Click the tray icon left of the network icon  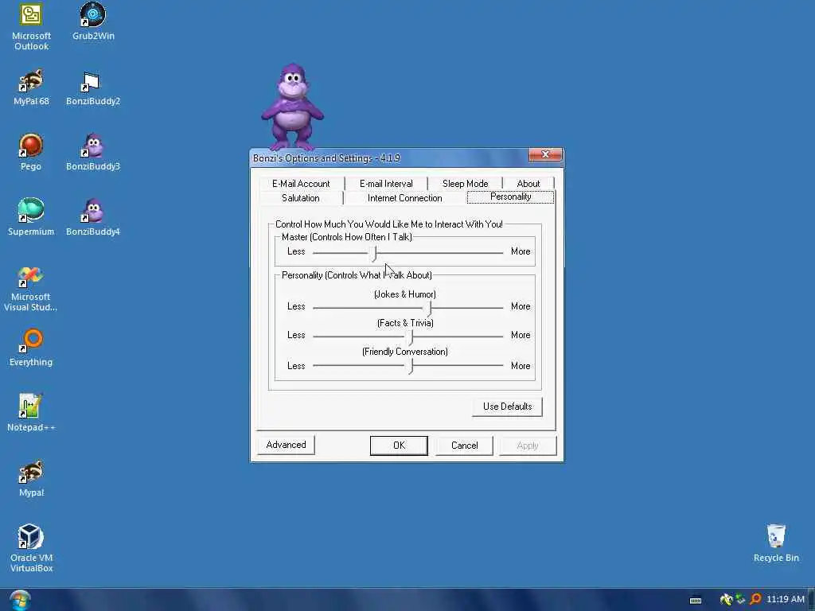pyautogui.click(x=726, y=600)
